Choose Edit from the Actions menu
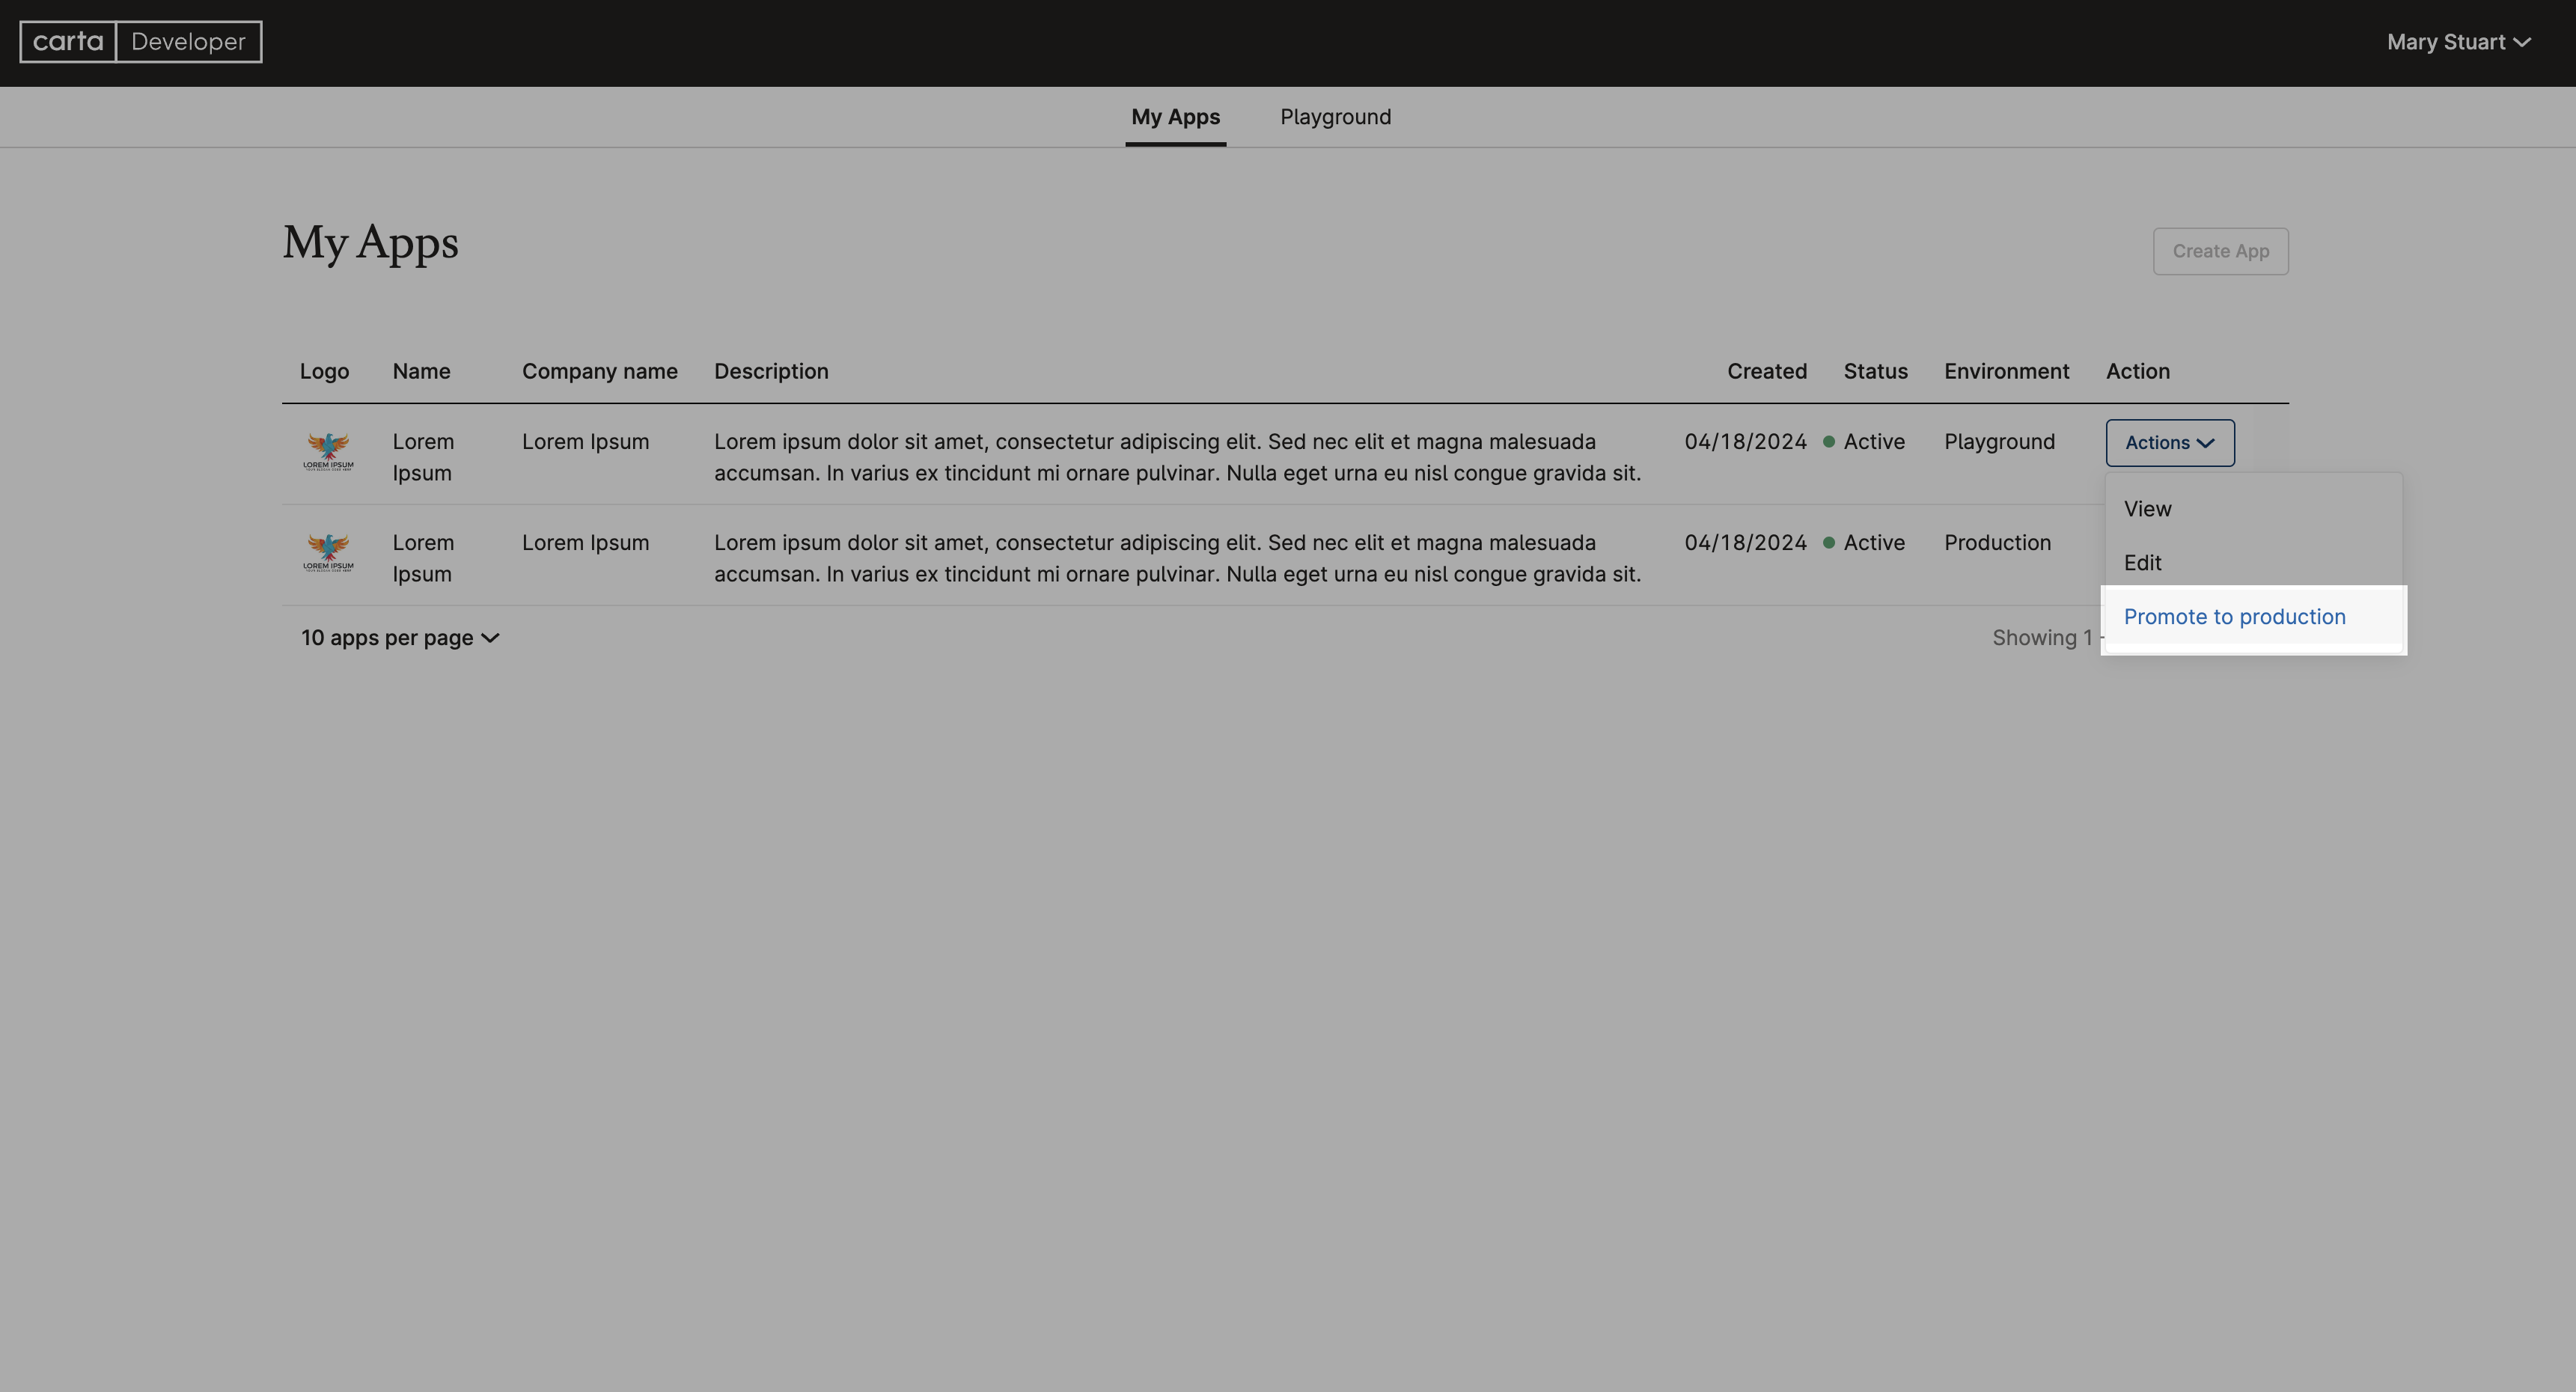Image resolution: width=2576 pixels, height=1392 pixels. (x=2142, y=563)
